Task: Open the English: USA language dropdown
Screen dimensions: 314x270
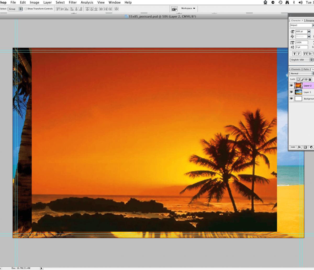Action: (301, 60)
